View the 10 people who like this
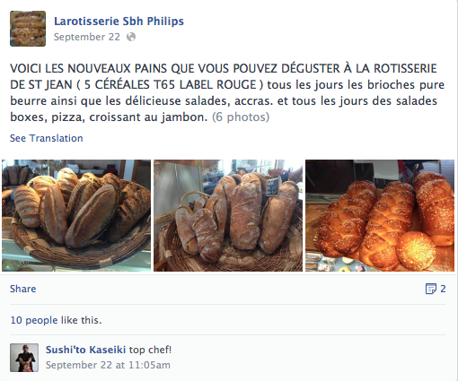Screen dimensions: 458x381 pyautogui.click(x=34, y=320)
